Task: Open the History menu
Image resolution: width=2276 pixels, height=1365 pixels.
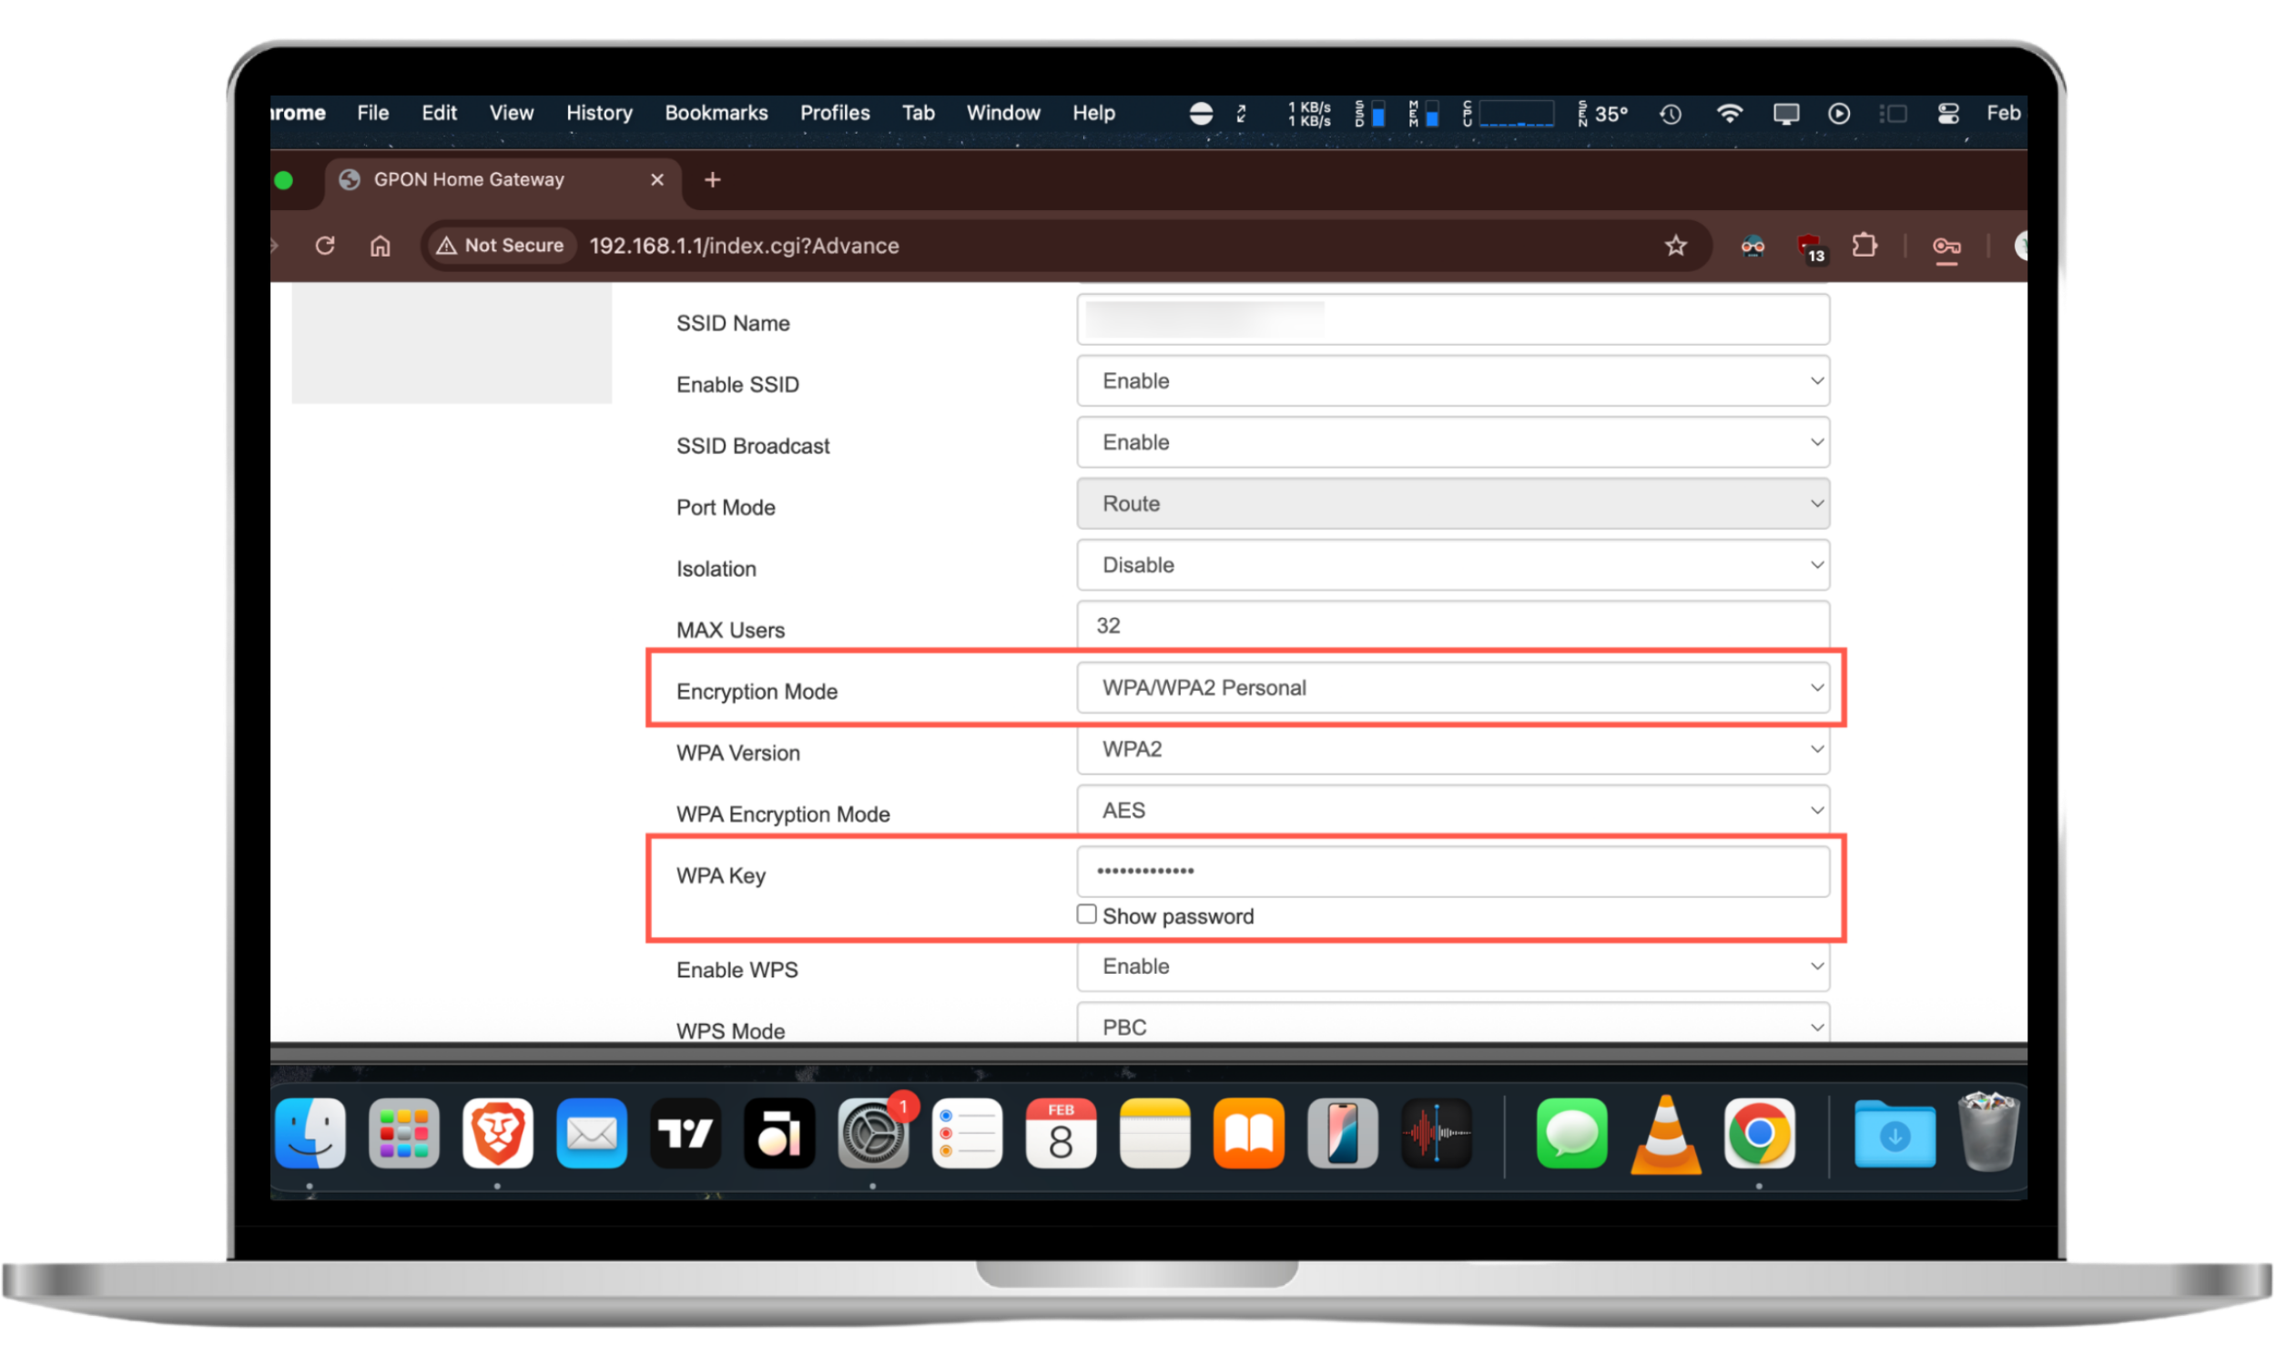Action: pos(598,112)
